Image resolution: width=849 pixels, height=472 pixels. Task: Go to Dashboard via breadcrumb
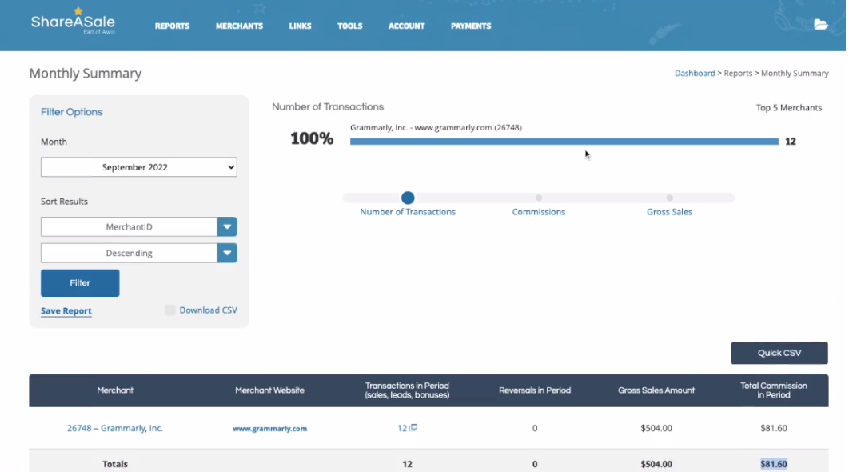[x=695, y=73]
